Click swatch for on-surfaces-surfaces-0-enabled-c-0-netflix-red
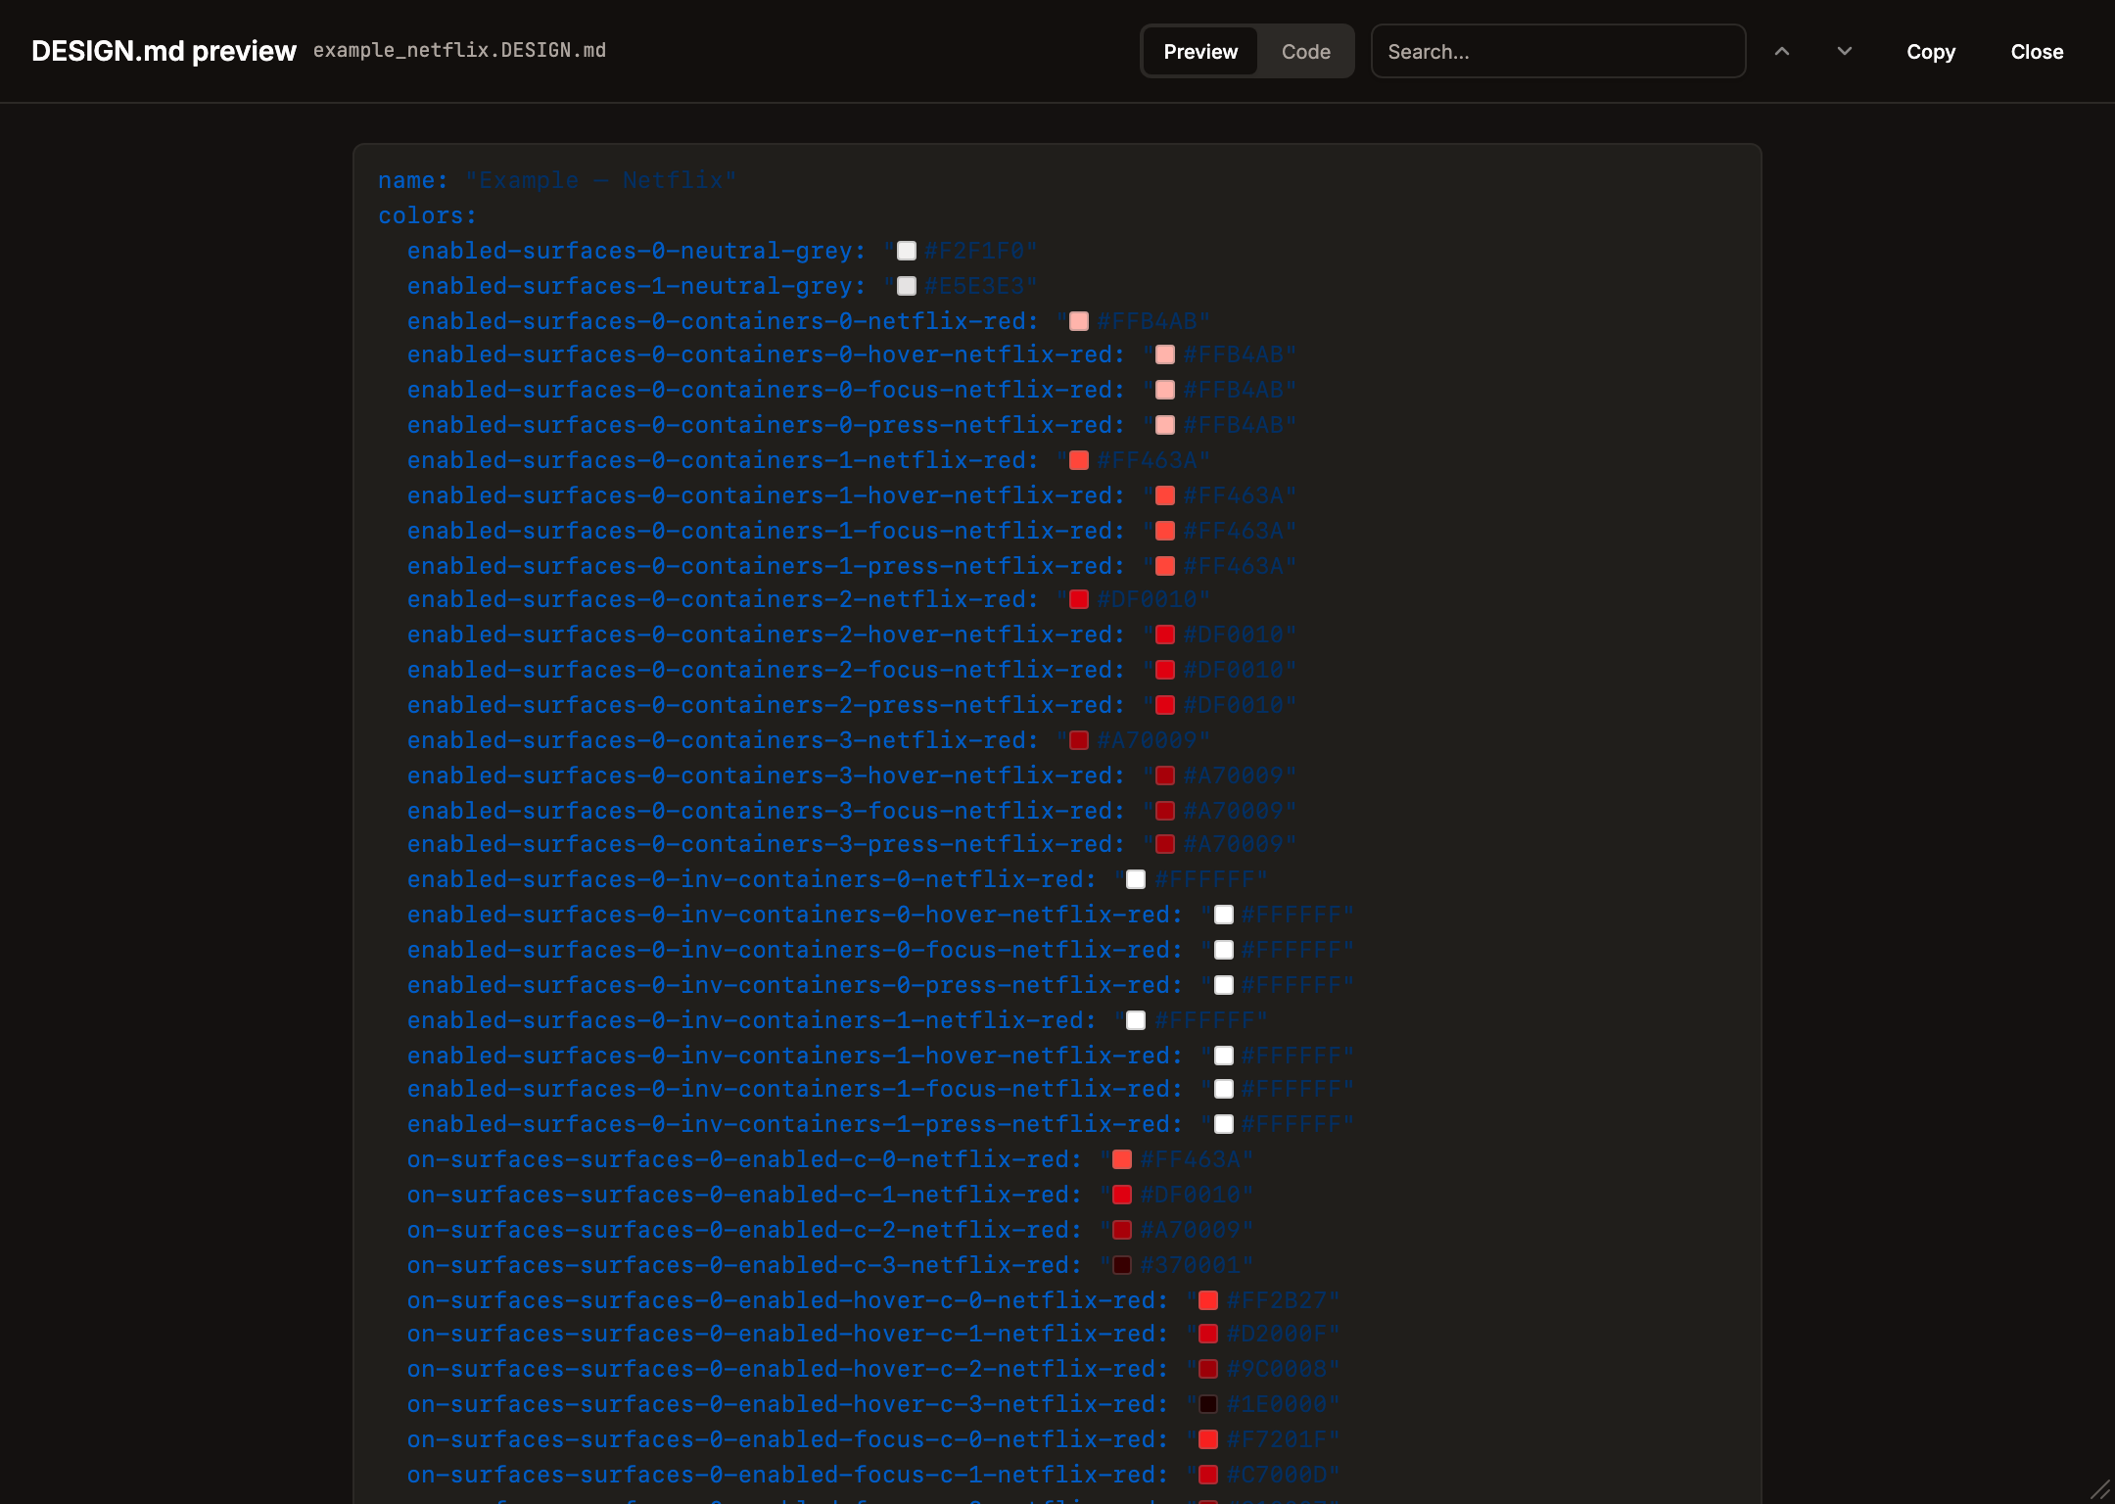2115x1504 pixels. [x=1122, y=1160]
